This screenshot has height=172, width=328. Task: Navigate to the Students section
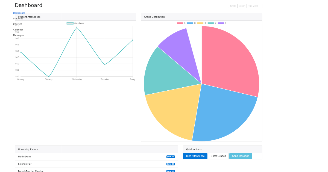18,18
